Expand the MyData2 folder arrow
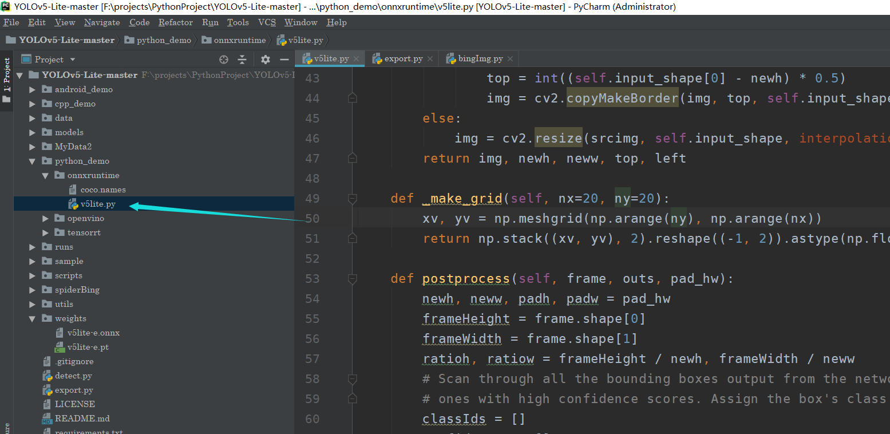The image size is (890, 434). [x=33, y=147]
